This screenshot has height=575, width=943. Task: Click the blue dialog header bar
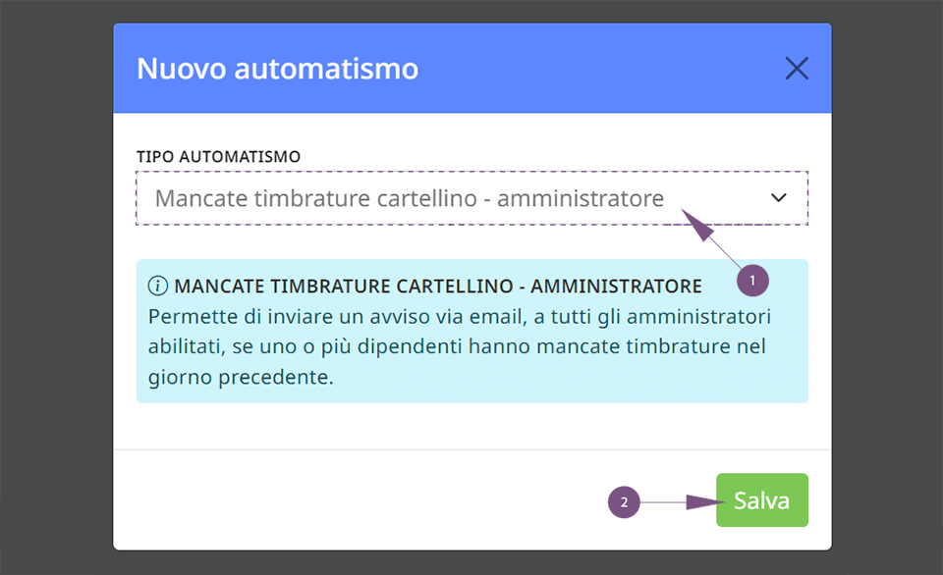pyautogui.click(x=472, y=68)
